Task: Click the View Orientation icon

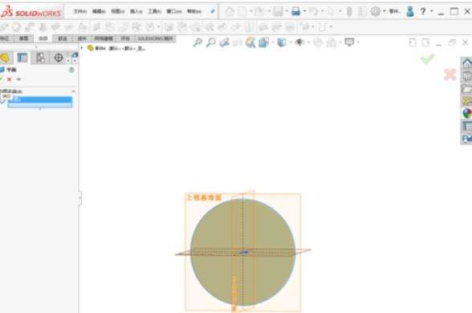Action: point(263,43)
